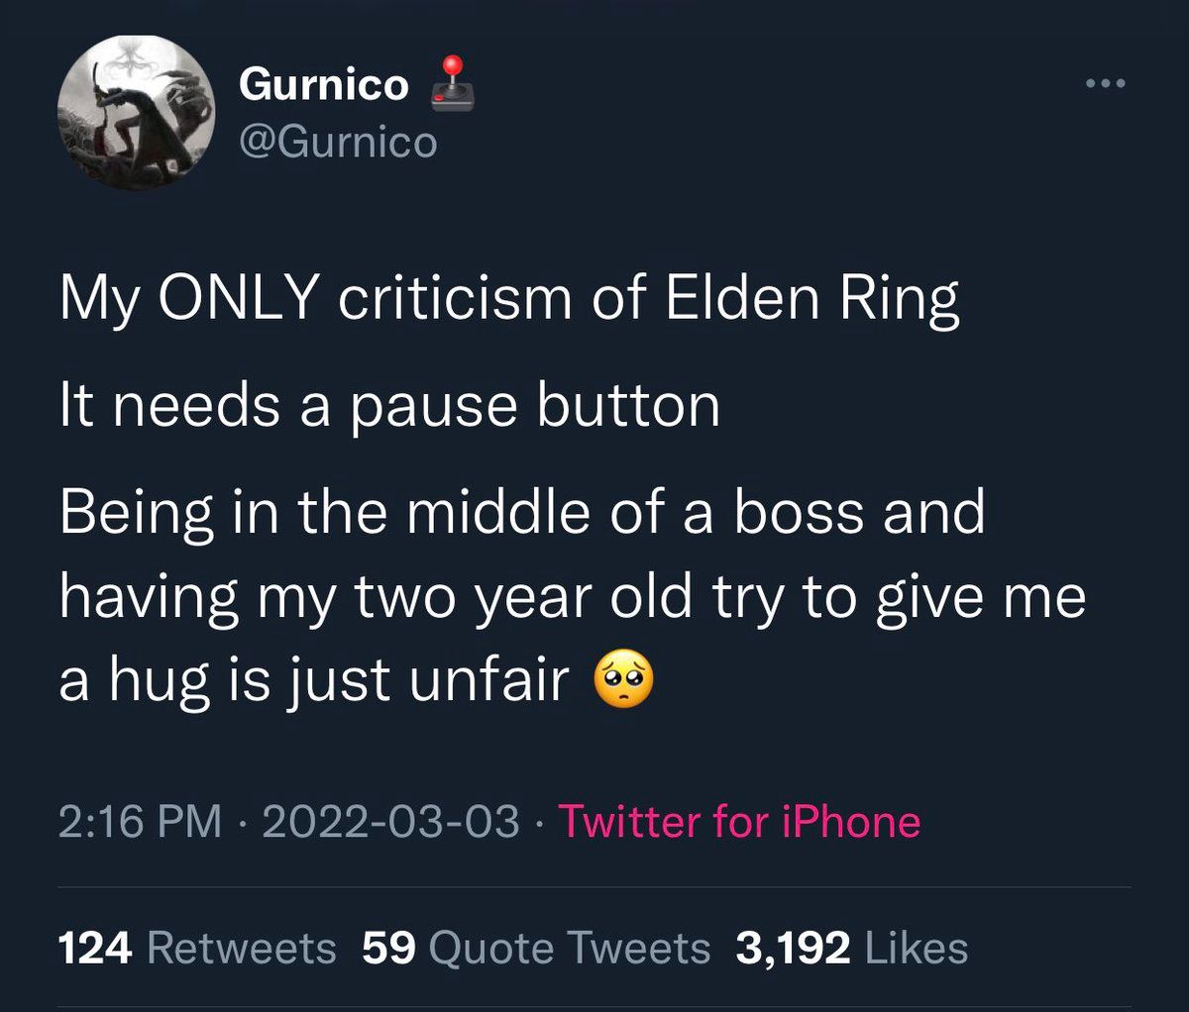Click the pleading face emoji
The image size is (1189, 1012).
pyautogui.click(x=623, y=682)
